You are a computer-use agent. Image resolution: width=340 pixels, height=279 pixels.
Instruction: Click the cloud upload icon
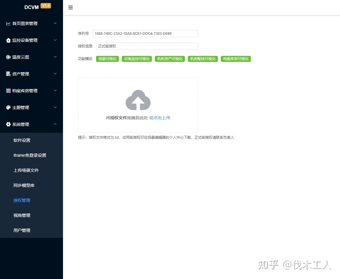(x=138, y=100)
